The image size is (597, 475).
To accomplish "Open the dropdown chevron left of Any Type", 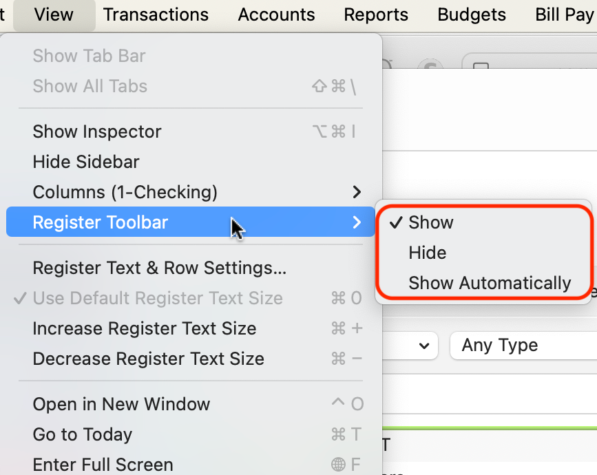I will [424, 346].
